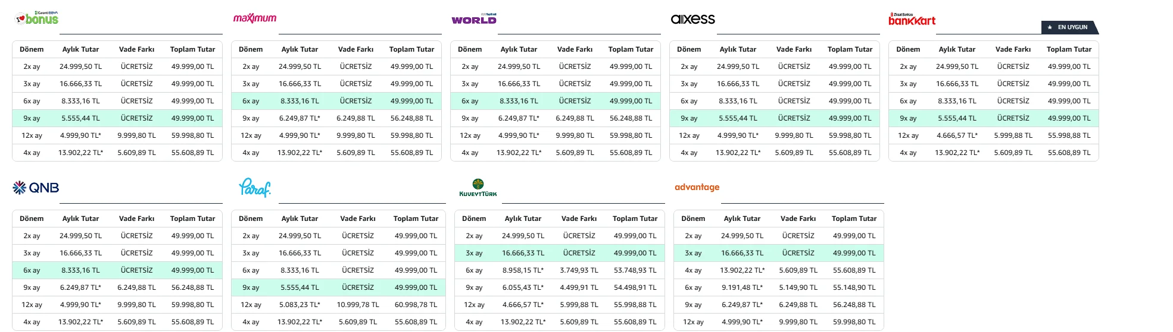Click 56.248,88 TL total in maximum table
Viewport: 1173px width, 332px height.
(x=411, y=118)
